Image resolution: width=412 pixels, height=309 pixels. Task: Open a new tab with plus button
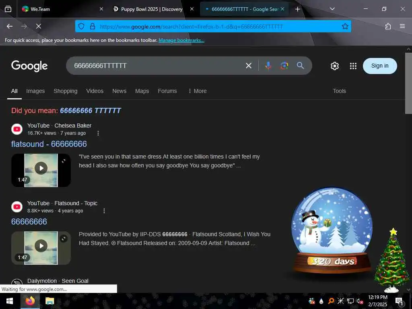[297, 9]
